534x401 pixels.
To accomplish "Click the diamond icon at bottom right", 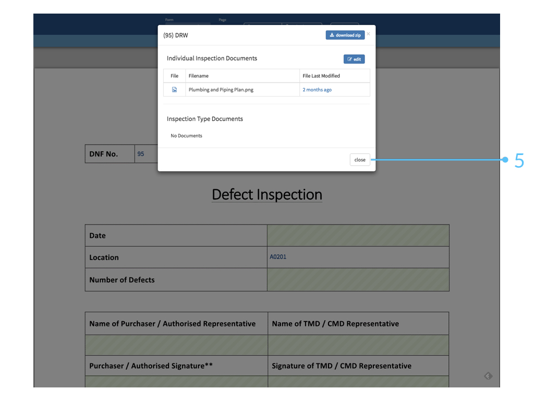I will [x=488, y=376].
